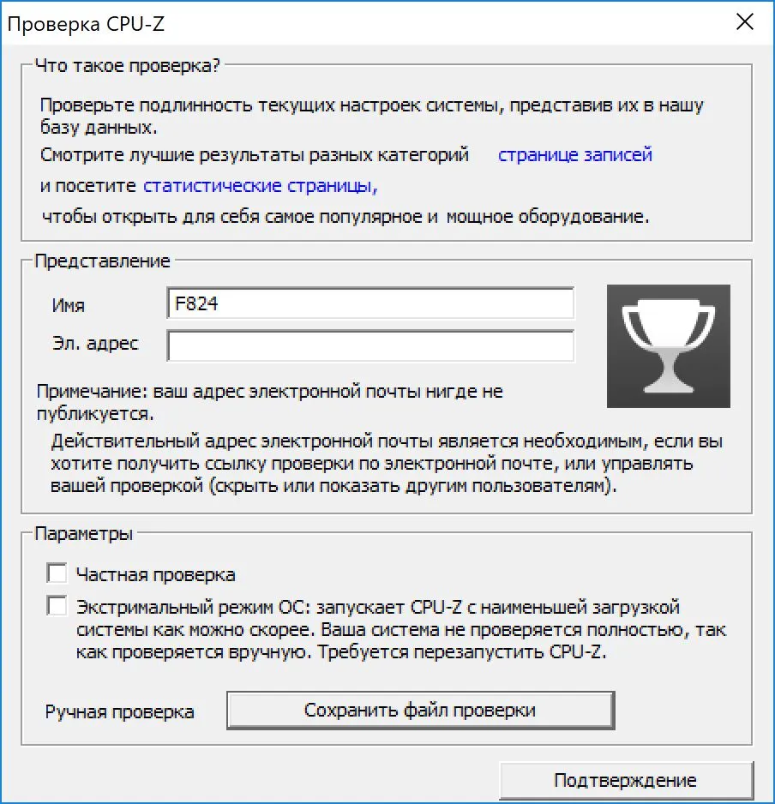Click the empty Эл. адрес field
Image resolution: width=775 pixels, height=804 pixels.
tap(370, 345)
